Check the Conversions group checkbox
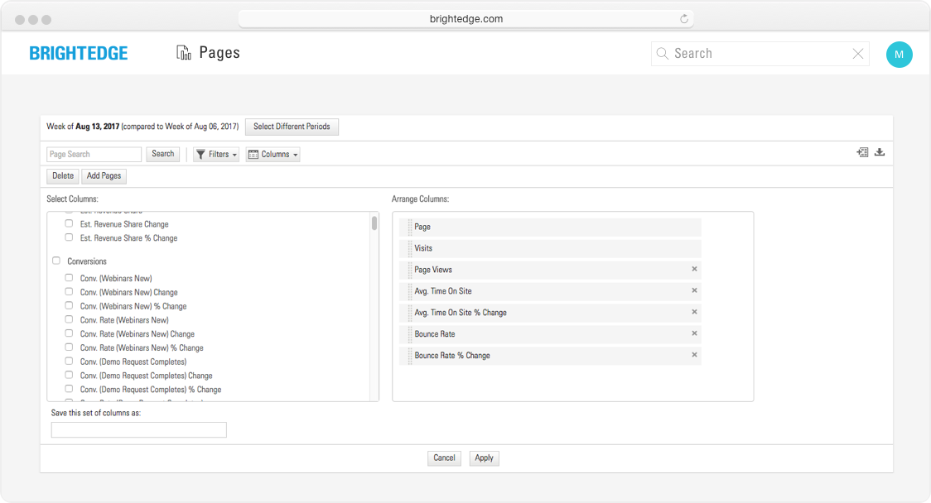Viewport: 931px width, 503px height. (56, 261)
